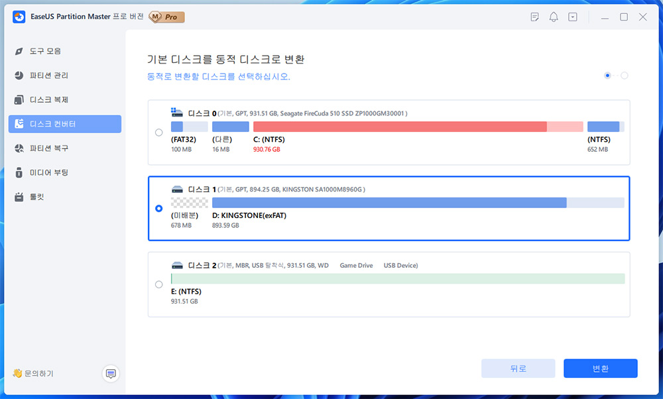Click the Pro badge

tap(167, 17)
